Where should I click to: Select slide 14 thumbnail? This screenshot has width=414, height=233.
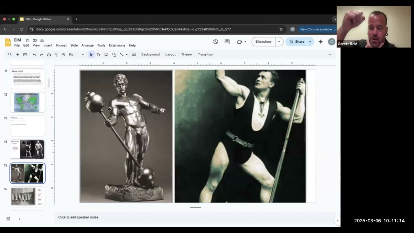click(x=27, y=150)
